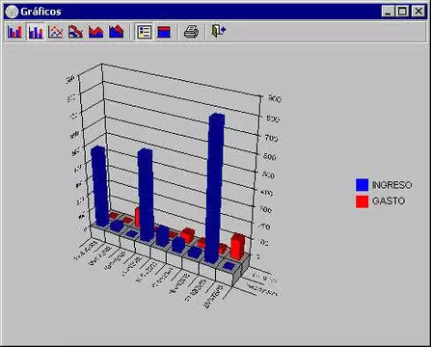Select the 2D area chart icon
This screenshot has width=431, height=347.
pos(95,32)
